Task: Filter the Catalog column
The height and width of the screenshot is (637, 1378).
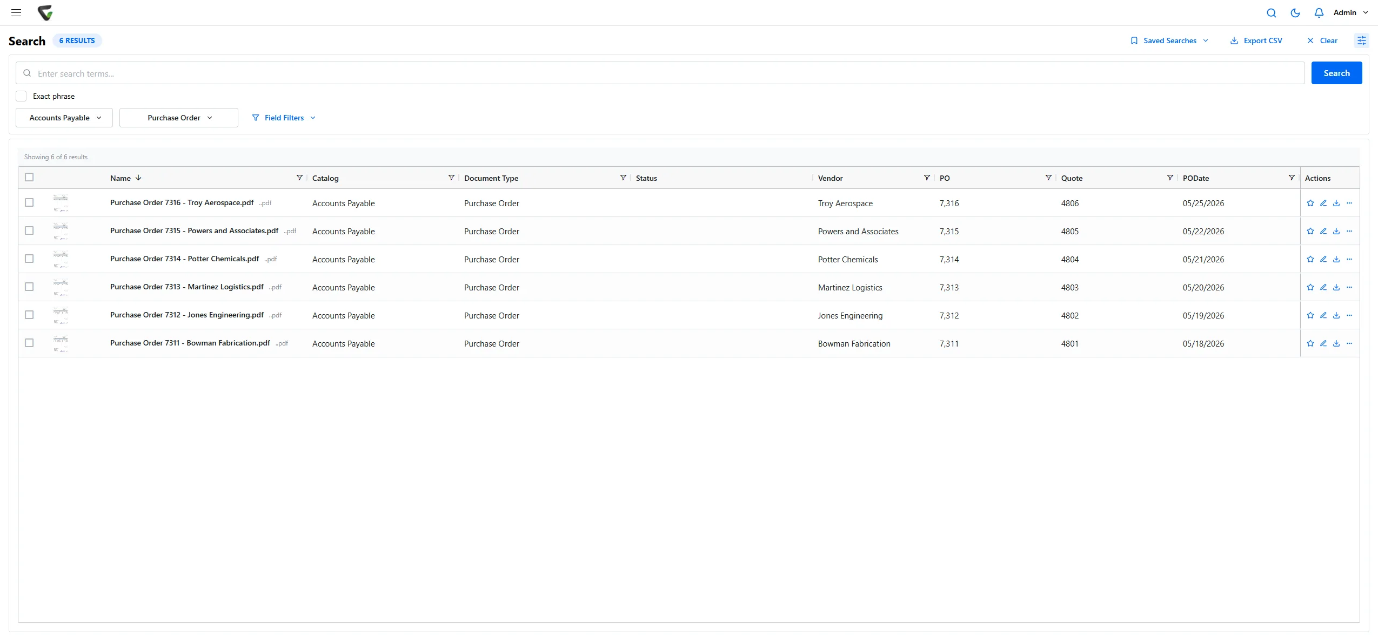Action: (x=451, y=178)
